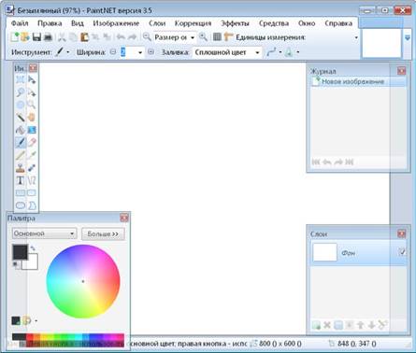Toggle the pixel grid icon
Screen dimensions: 416x353
217,37
